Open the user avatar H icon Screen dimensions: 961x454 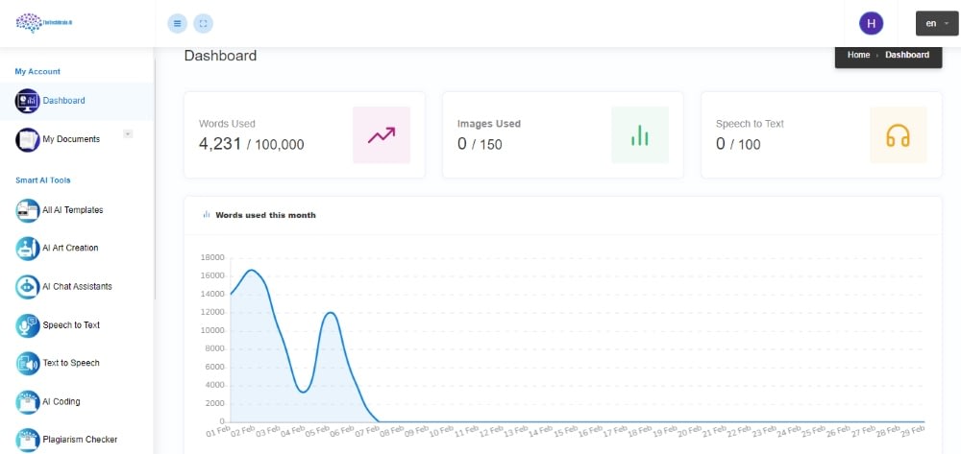871,24
